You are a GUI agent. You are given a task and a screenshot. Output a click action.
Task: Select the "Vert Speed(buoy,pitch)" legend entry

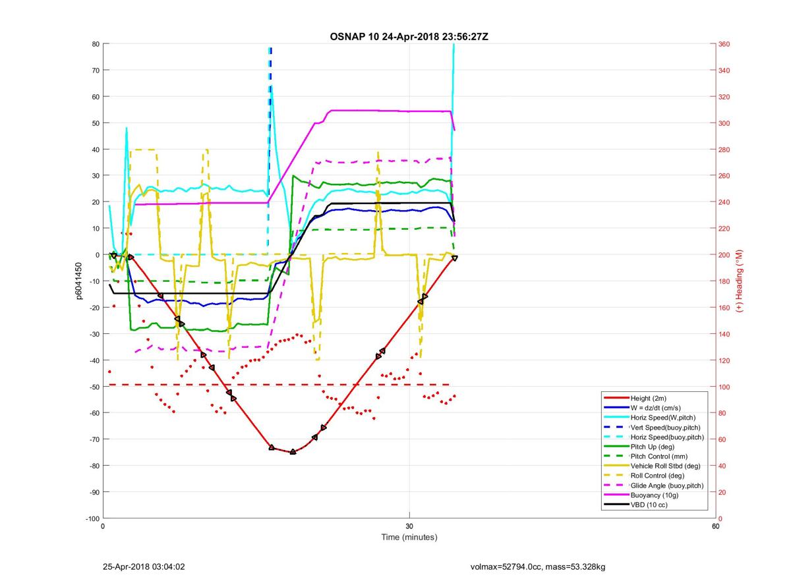pos(666,428)
